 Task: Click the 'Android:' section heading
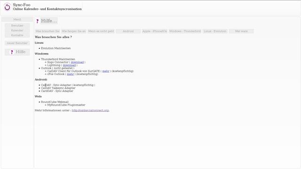click(x=41, y=79)
